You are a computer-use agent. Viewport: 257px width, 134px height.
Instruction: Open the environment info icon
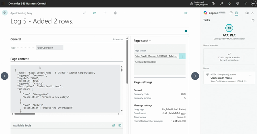pyautogui.click(x=191, y=3)
